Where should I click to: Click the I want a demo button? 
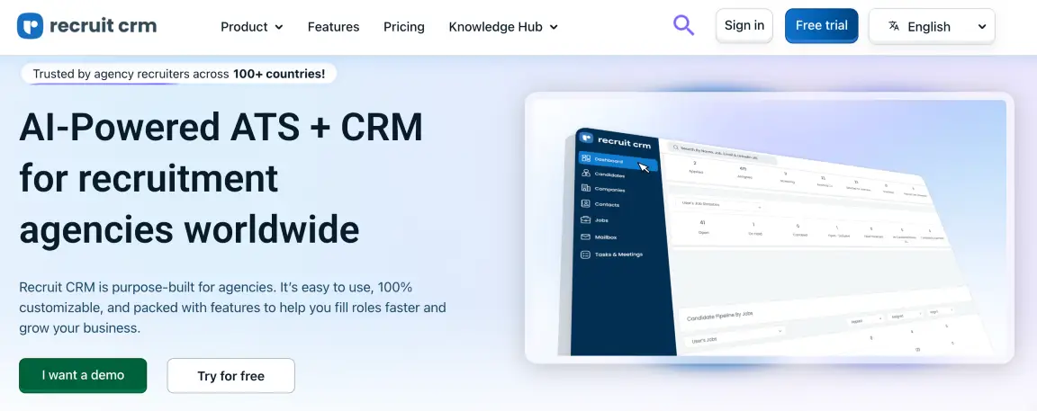click(83, 375)
